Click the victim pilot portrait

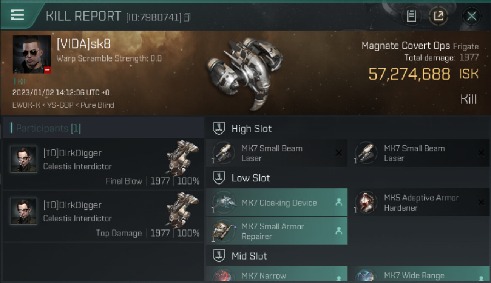(x=32, y=54)
